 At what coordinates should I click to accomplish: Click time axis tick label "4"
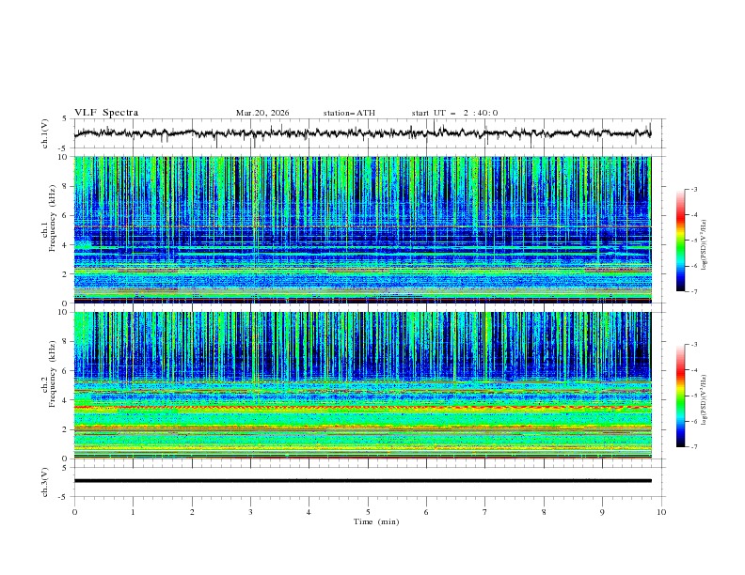point(309,512)
